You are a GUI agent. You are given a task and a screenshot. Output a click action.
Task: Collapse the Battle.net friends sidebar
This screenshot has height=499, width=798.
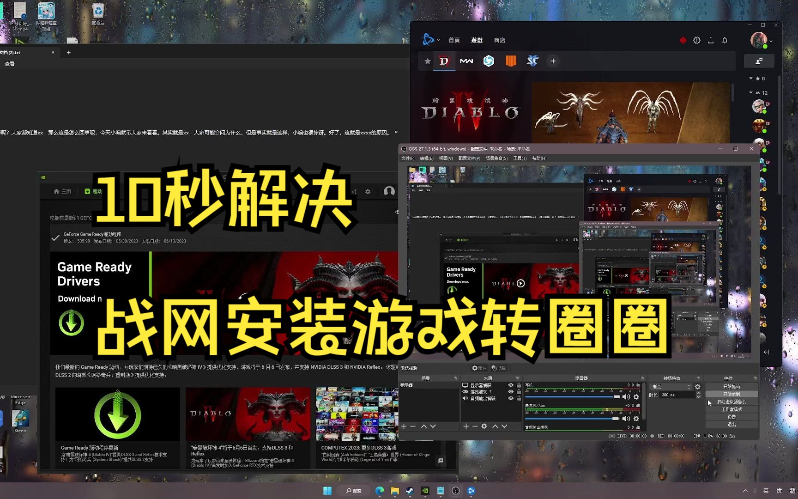click(766, 352)
